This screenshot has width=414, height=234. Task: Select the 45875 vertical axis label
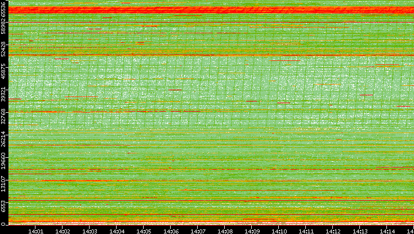click(x=3, y=72)
